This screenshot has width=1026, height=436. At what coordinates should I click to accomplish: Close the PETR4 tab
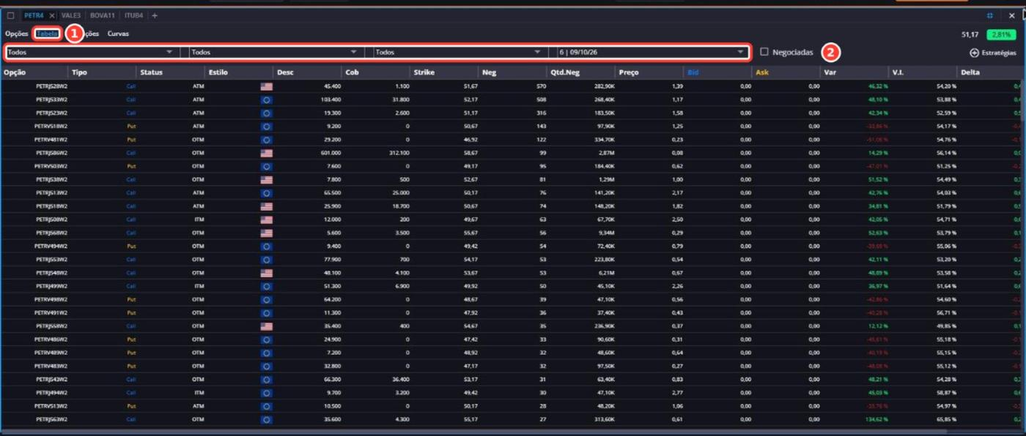point(51,15)
